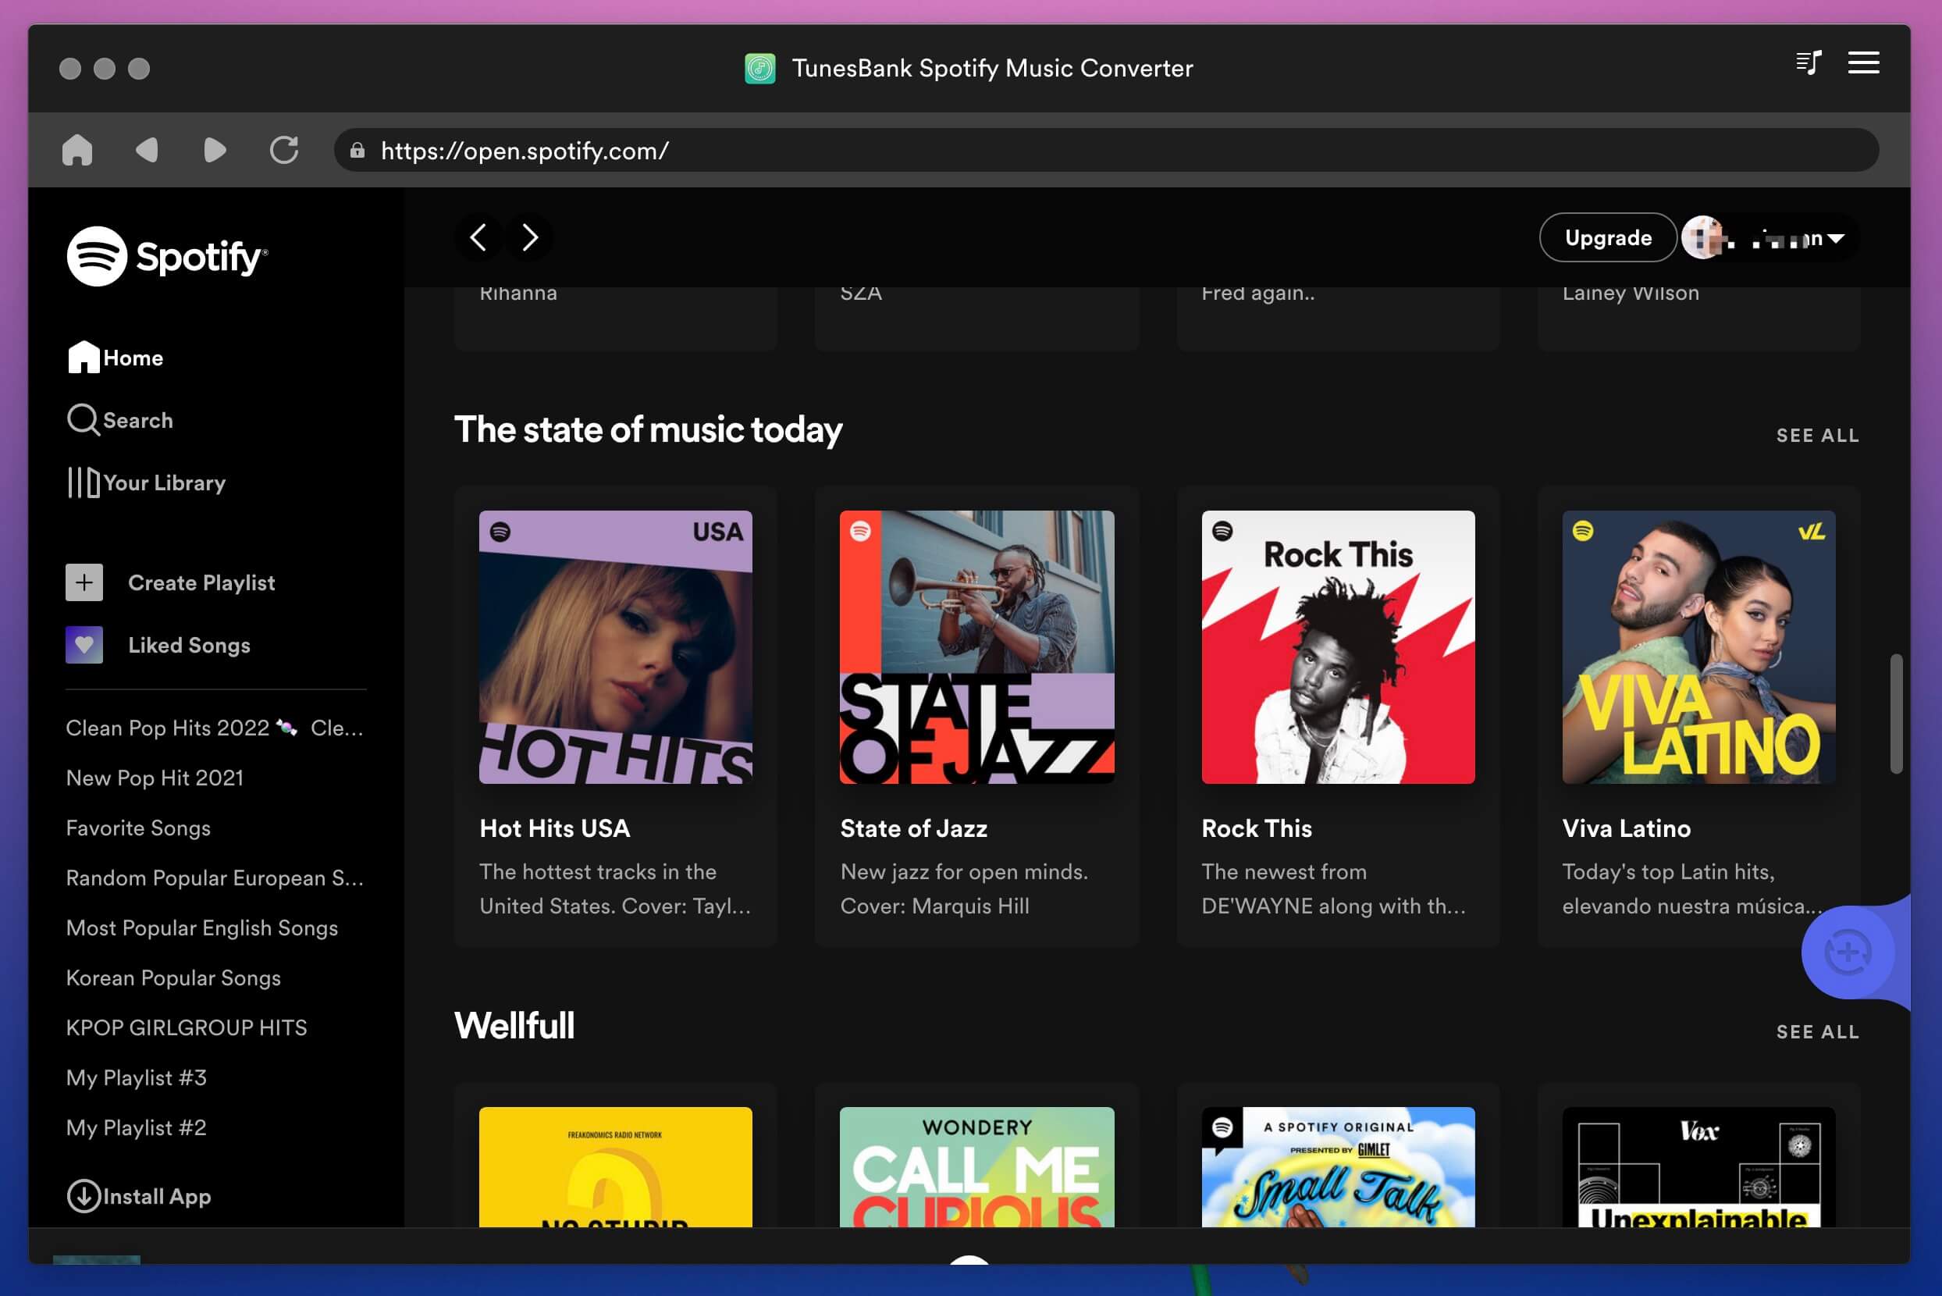Click the Hot Hits USA title
The width and height of the screenshot is (1942, 1296).
pyautogui.click(x=554, y=829)
